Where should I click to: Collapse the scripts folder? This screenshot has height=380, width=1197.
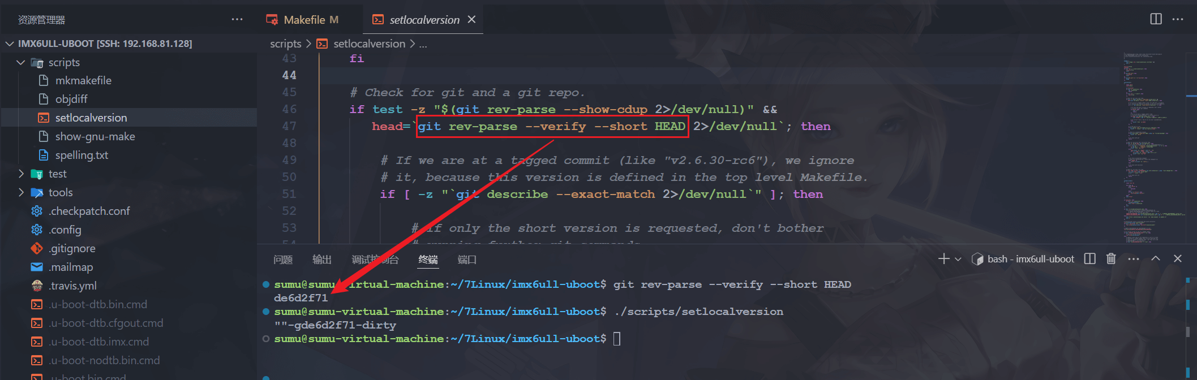pos(21,62)
